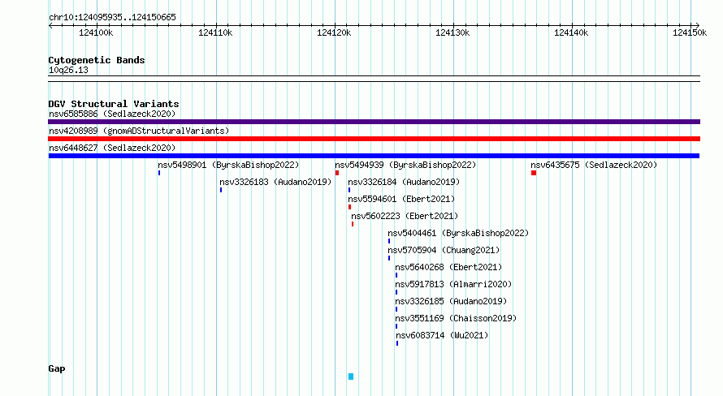723x396 pixels.
Task: Select the purple nsv6585886 variant bar
Action: [374, 122]
